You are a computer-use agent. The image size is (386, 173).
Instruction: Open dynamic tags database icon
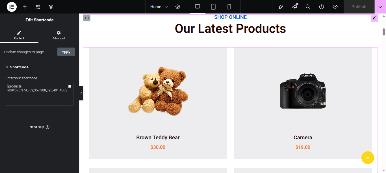[x=70, y=87]
